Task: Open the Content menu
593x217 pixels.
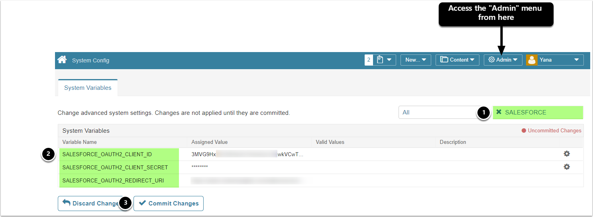Action: pos(457,60)
